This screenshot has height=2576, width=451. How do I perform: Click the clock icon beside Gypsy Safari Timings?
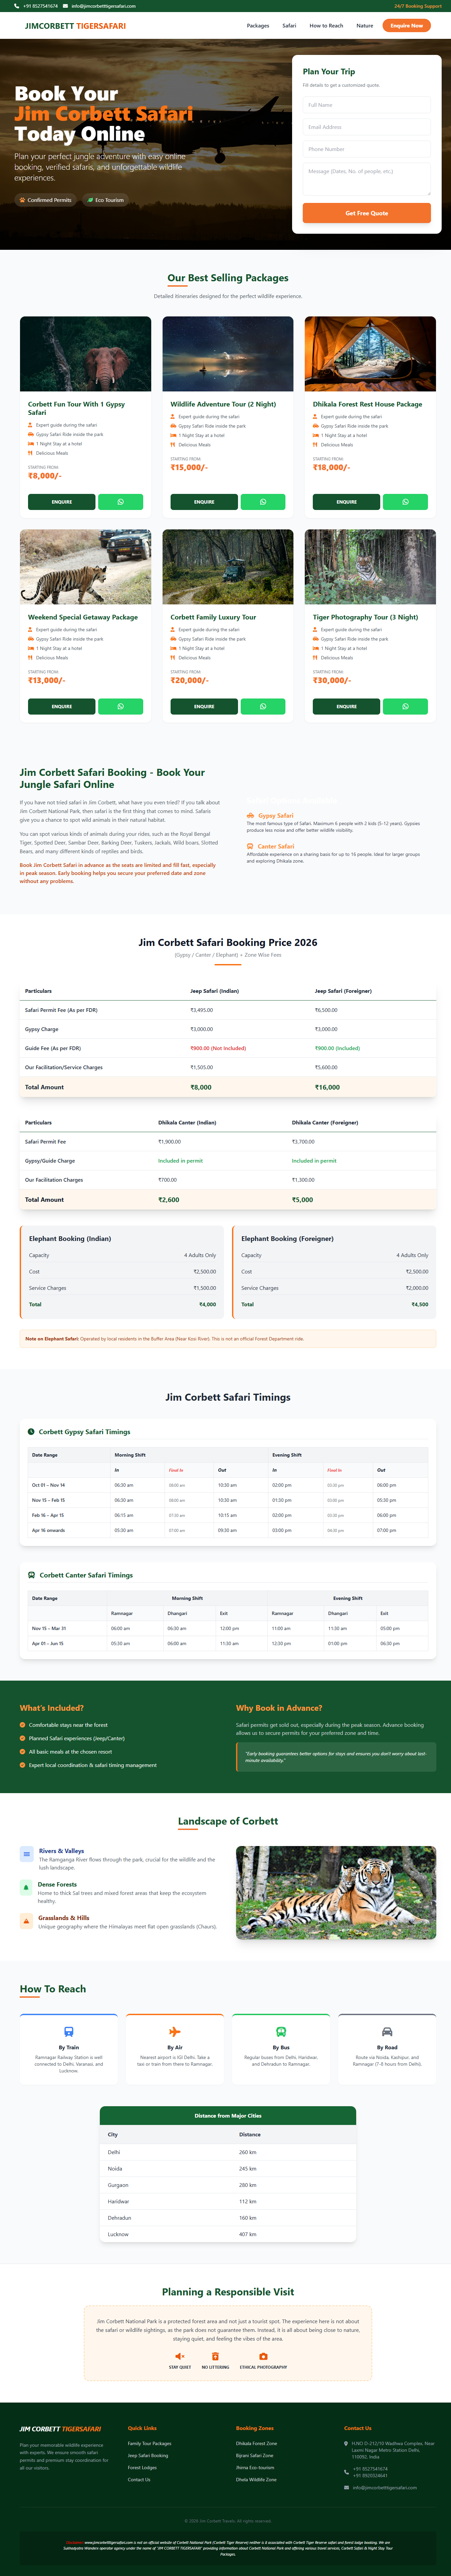(x=31, y=1432)
